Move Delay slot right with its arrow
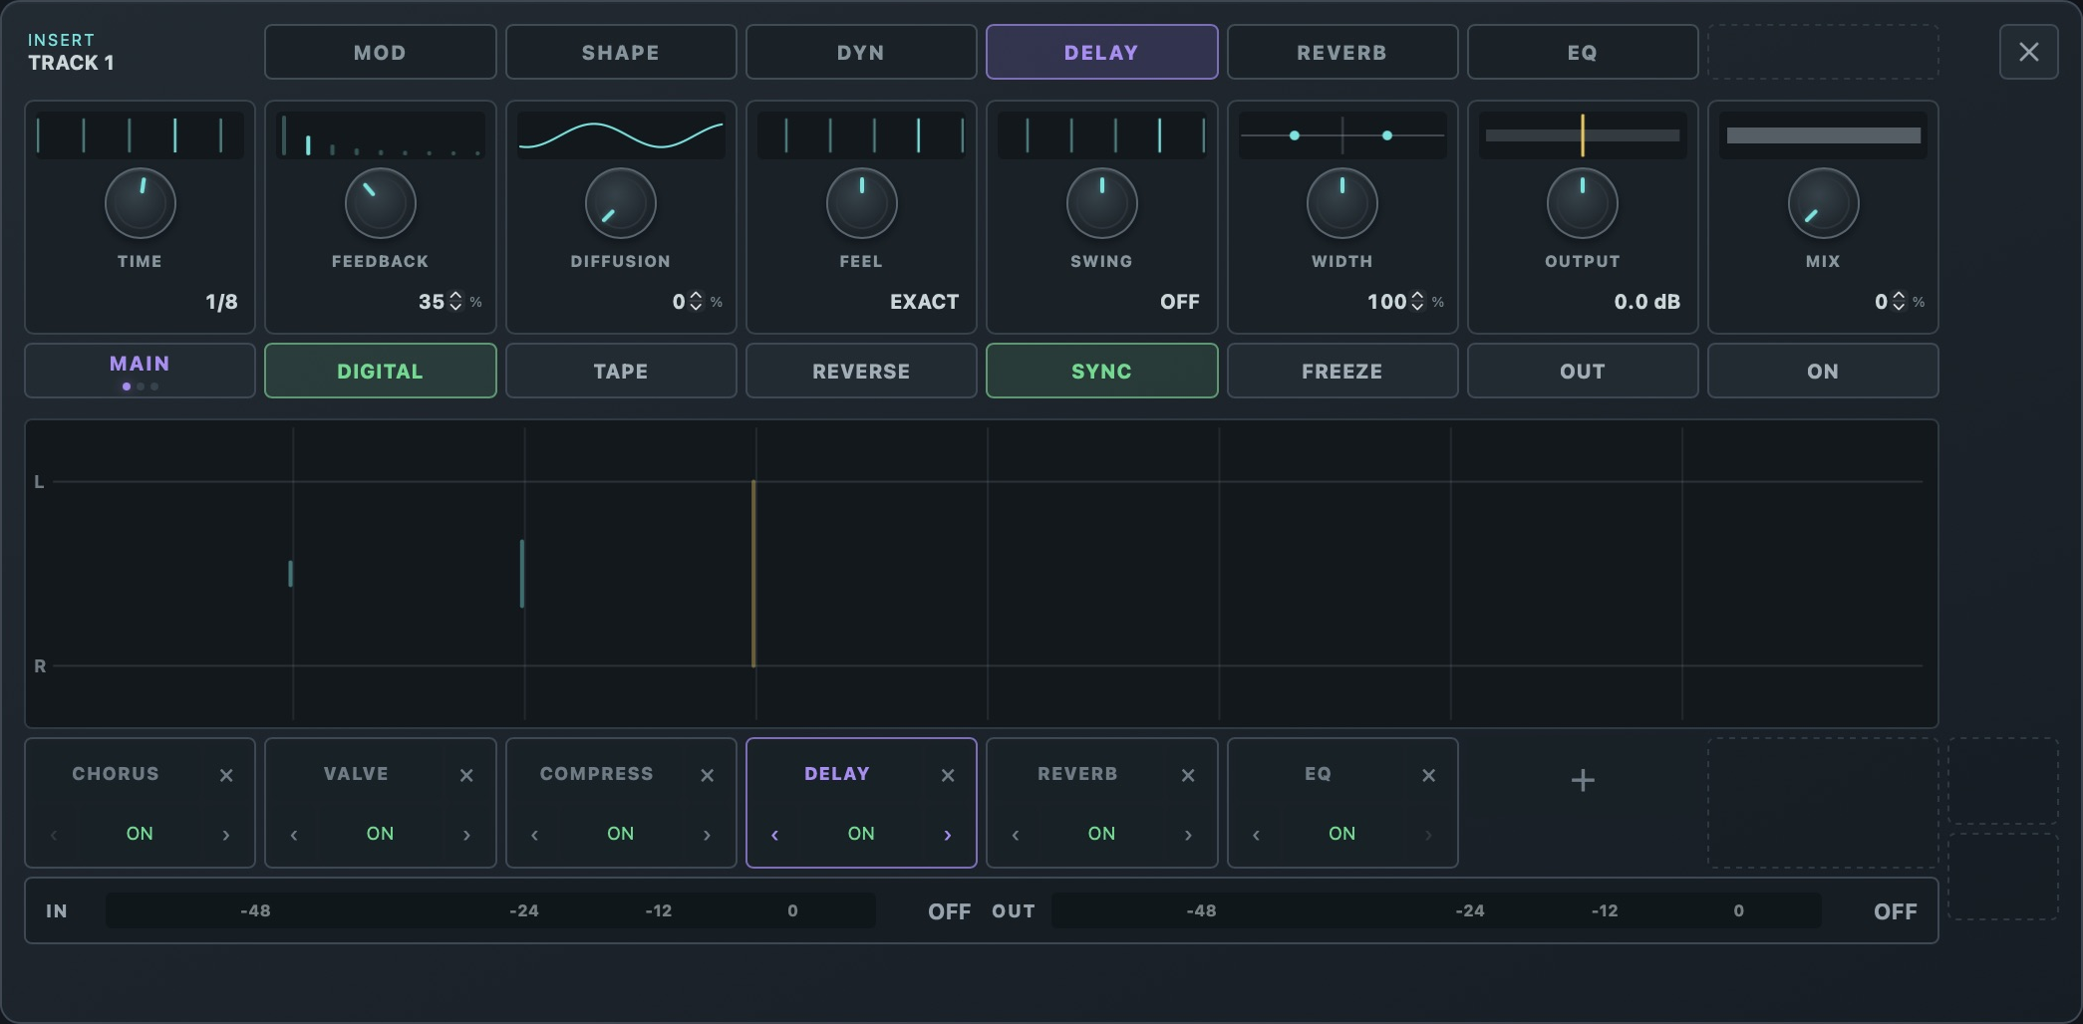This screenshot has width=2083, height=1024. [948, 835]
